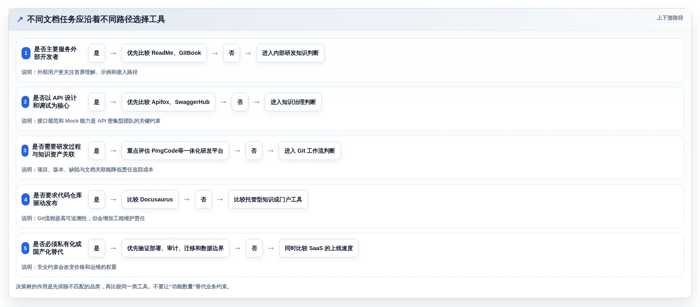Screen dimensions: 700x307
Task: Open the 进入内部研发知识判断 box
Action: (x=290, y=53)
